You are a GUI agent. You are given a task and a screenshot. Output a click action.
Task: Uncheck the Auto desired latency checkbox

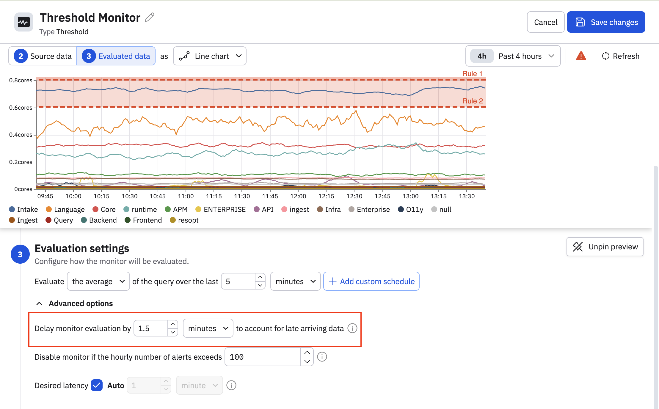97,385
